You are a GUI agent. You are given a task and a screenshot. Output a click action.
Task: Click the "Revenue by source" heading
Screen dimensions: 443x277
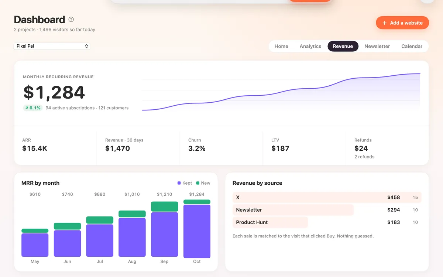(257, 183)
